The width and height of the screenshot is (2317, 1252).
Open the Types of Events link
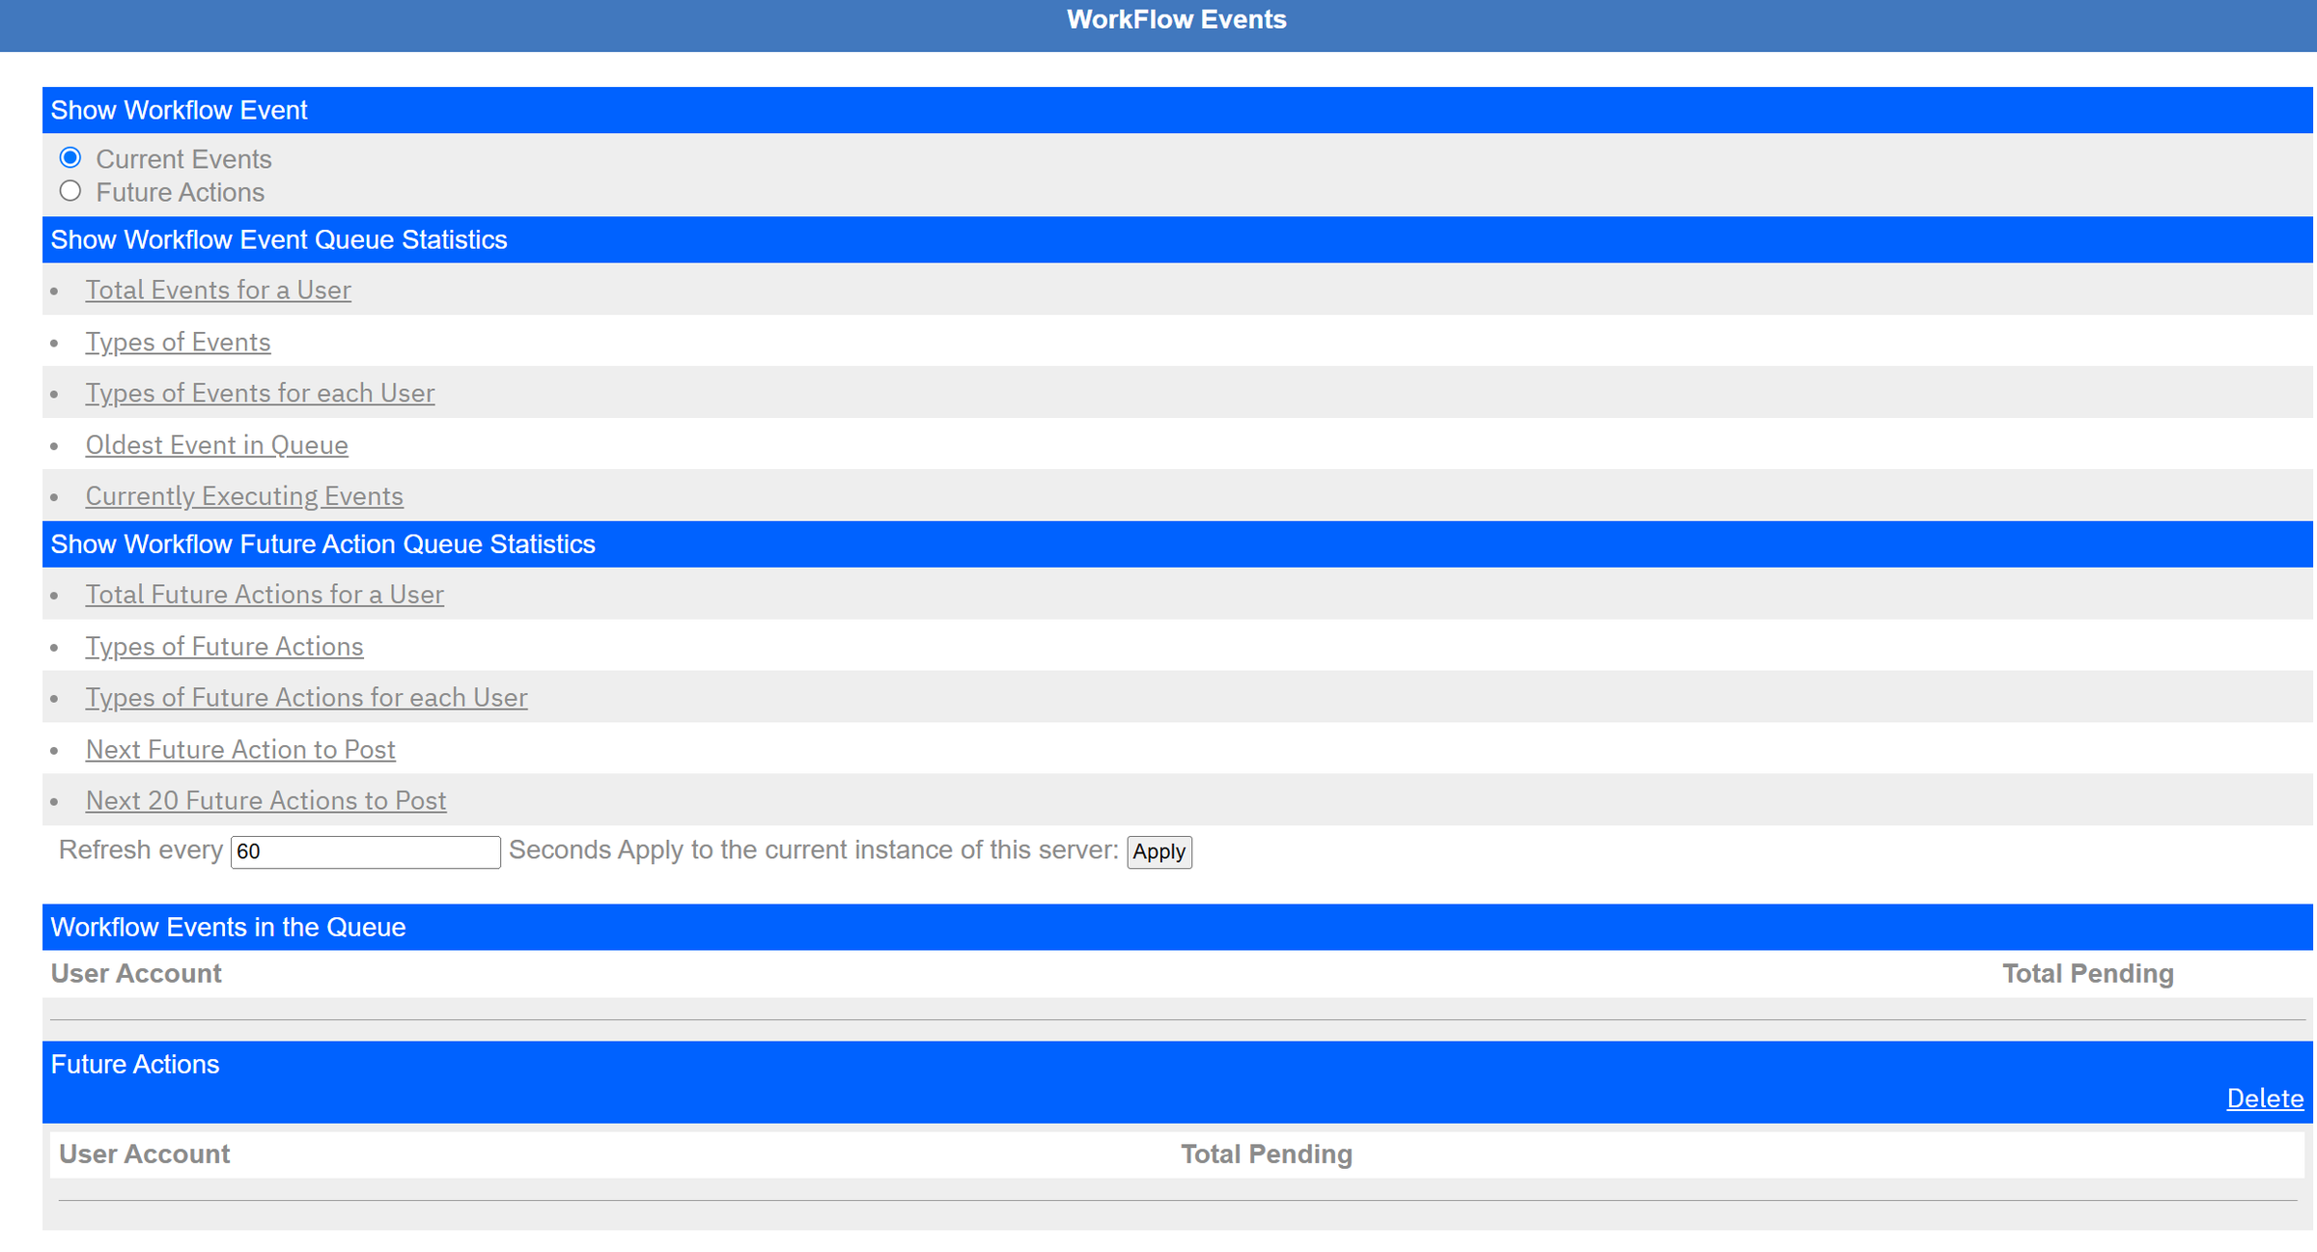[178, 342]
